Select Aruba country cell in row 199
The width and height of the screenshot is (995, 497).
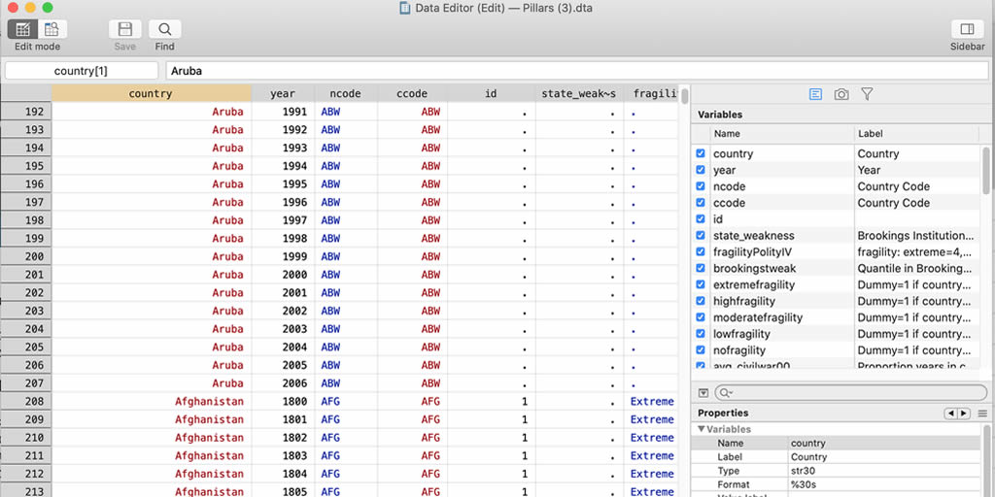[x=151, y=239]
